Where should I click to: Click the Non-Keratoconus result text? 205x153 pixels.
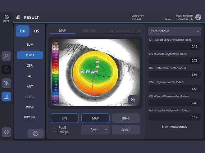tap(174, 127)
